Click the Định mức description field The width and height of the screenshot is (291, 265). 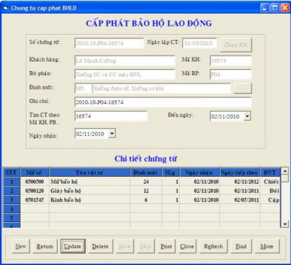point(162,89)
